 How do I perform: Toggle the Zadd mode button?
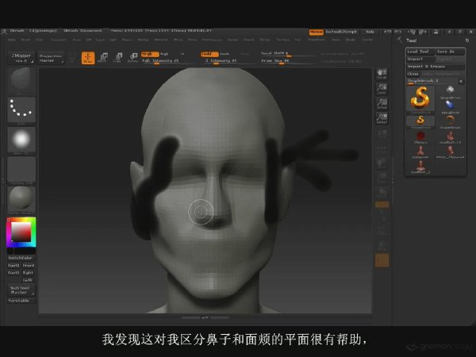pos(209,54)
